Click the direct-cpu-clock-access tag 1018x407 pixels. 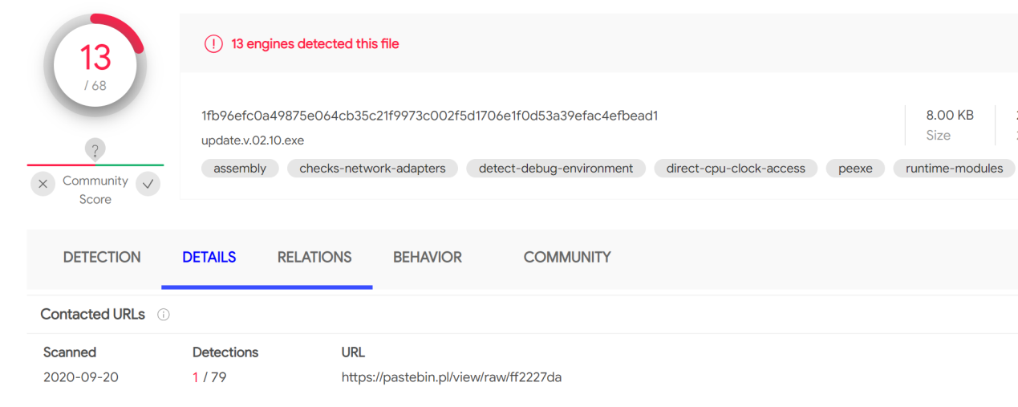click(736, 169)
